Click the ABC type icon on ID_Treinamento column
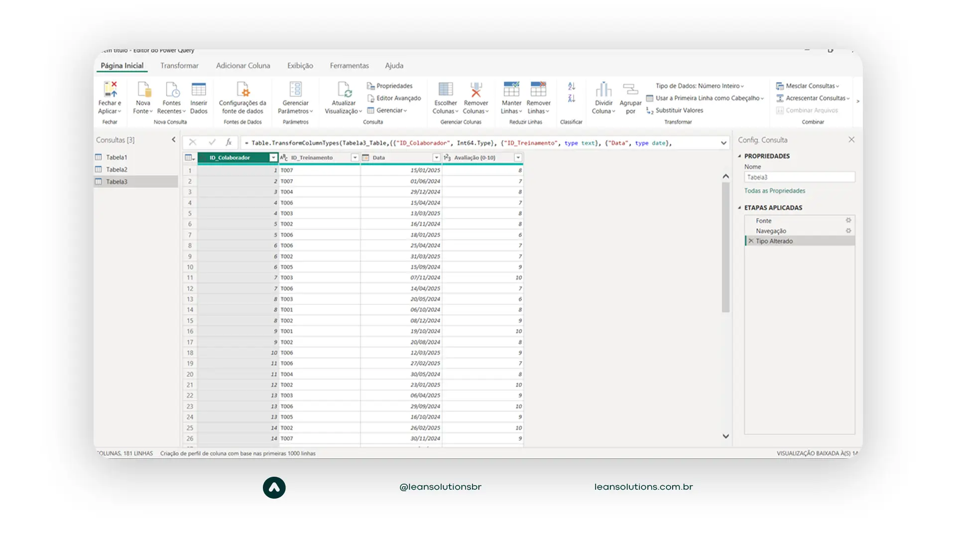The height and width of the screenshot is (538, 956). click(x=284, y=157)
